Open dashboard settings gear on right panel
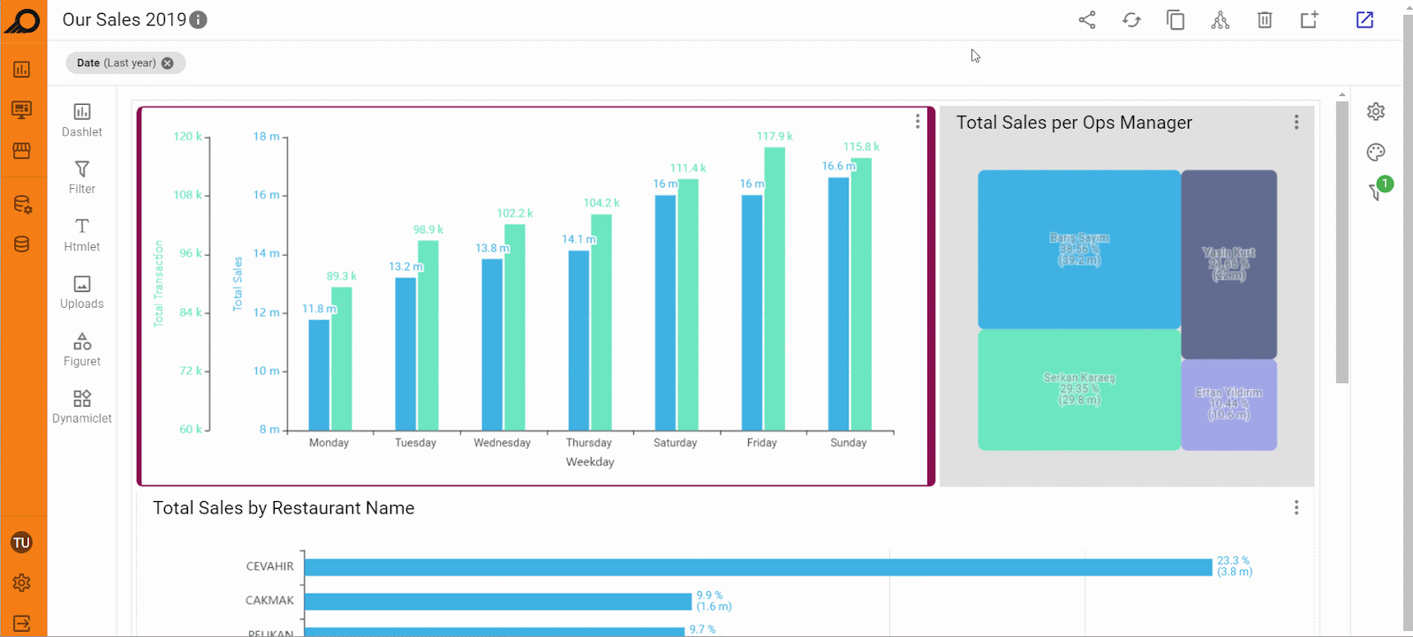Screen dimensions: 1413x637 tap(1376, 111)
